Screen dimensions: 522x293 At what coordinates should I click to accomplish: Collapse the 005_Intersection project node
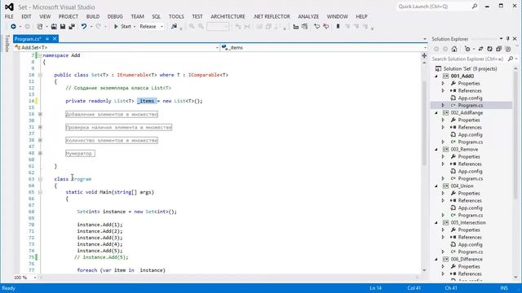click(x=436, y=222)
